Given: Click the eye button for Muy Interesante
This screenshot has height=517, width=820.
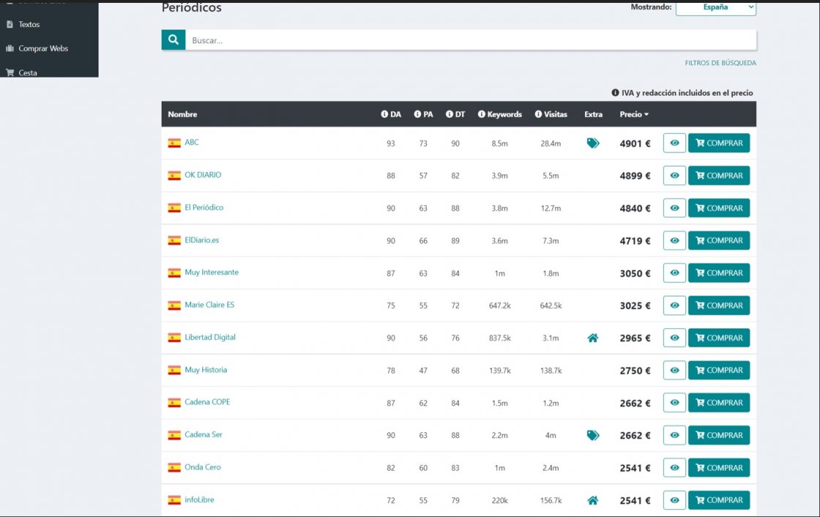Looking at the screenshot, I should [x=674, y=273].
